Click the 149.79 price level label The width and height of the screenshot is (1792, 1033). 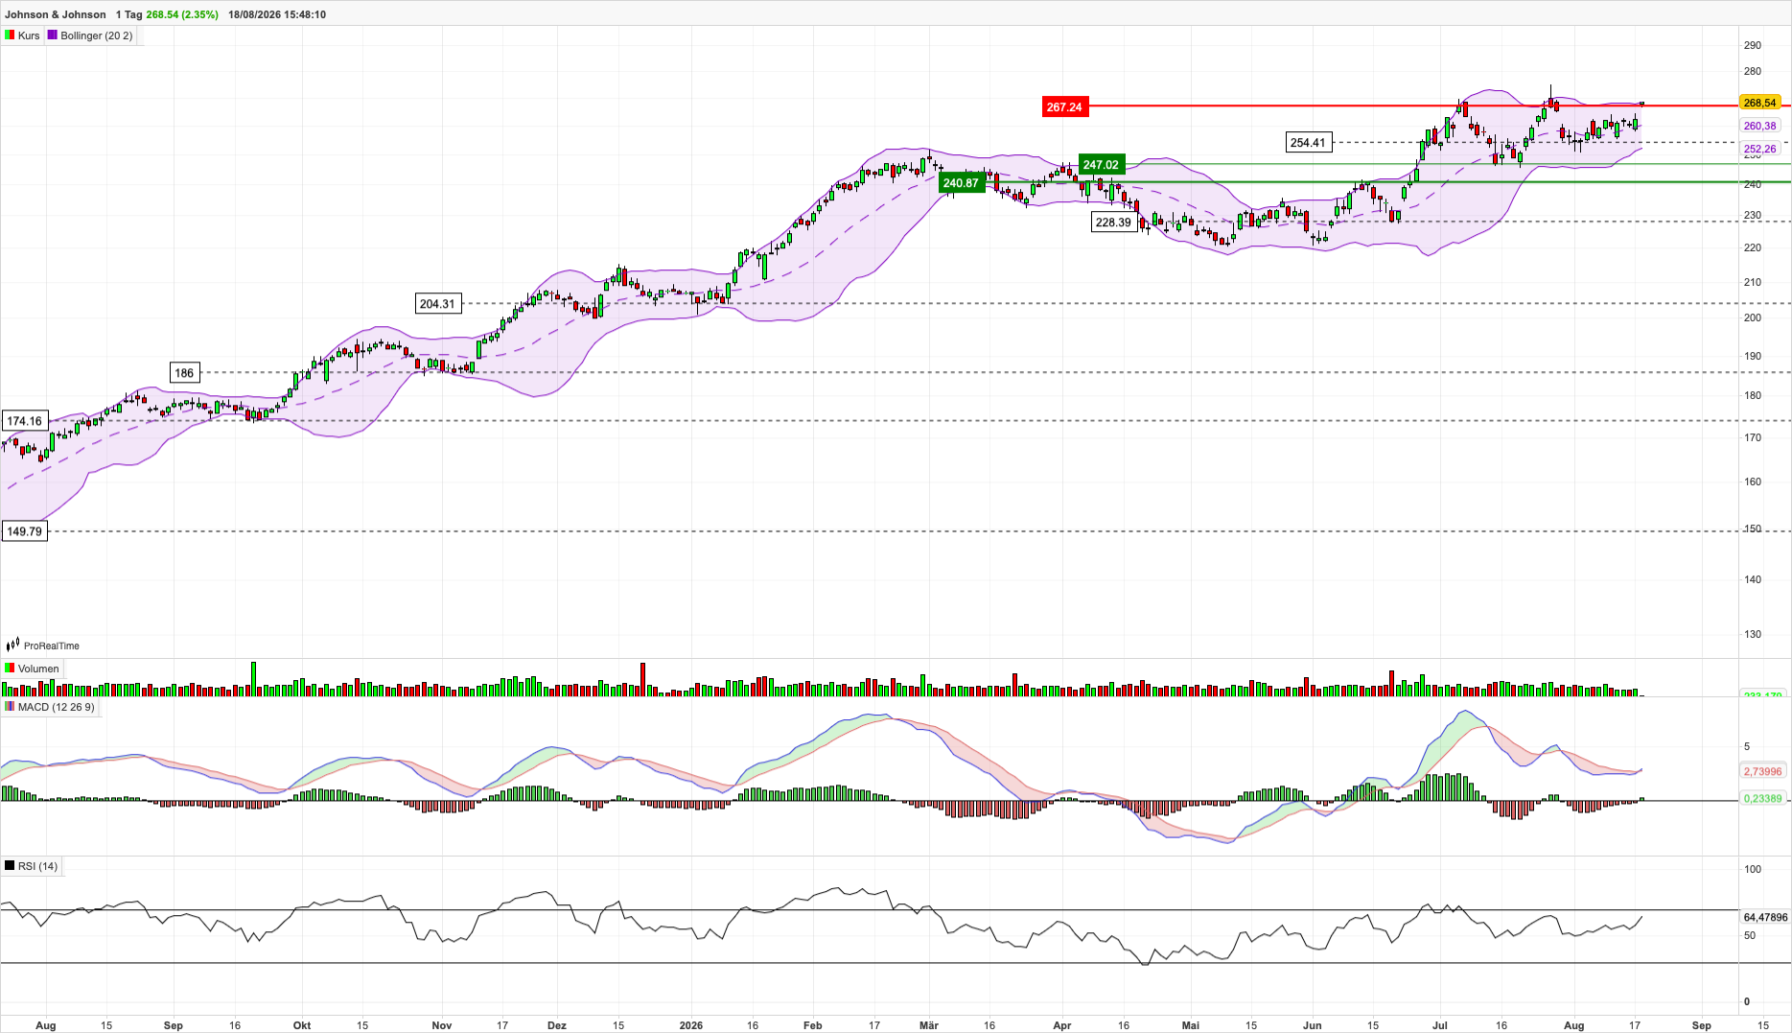pos(24,531)
